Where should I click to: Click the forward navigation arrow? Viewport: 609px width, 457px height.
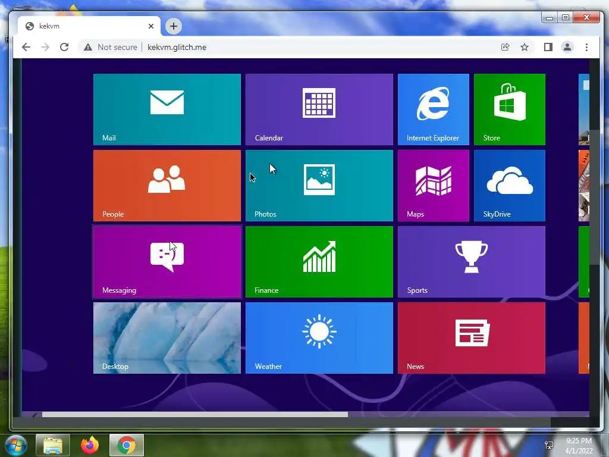point(45,47)
